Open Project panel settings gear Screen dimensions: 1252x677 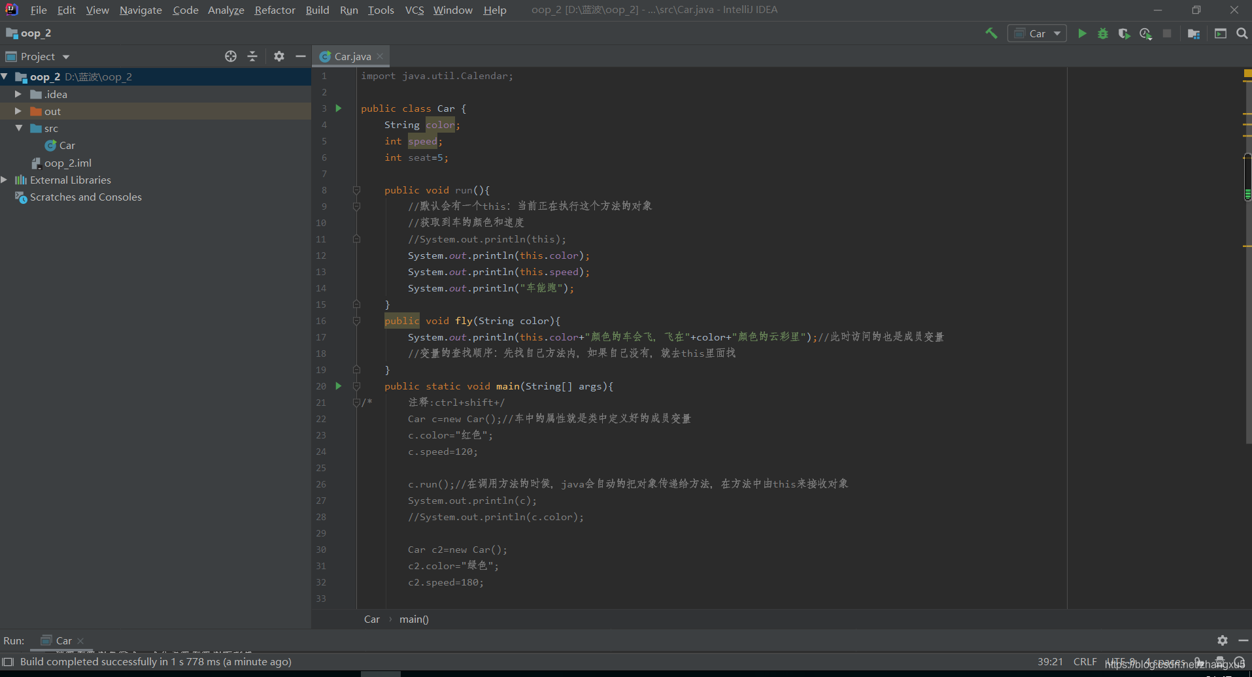coord(279,56)
